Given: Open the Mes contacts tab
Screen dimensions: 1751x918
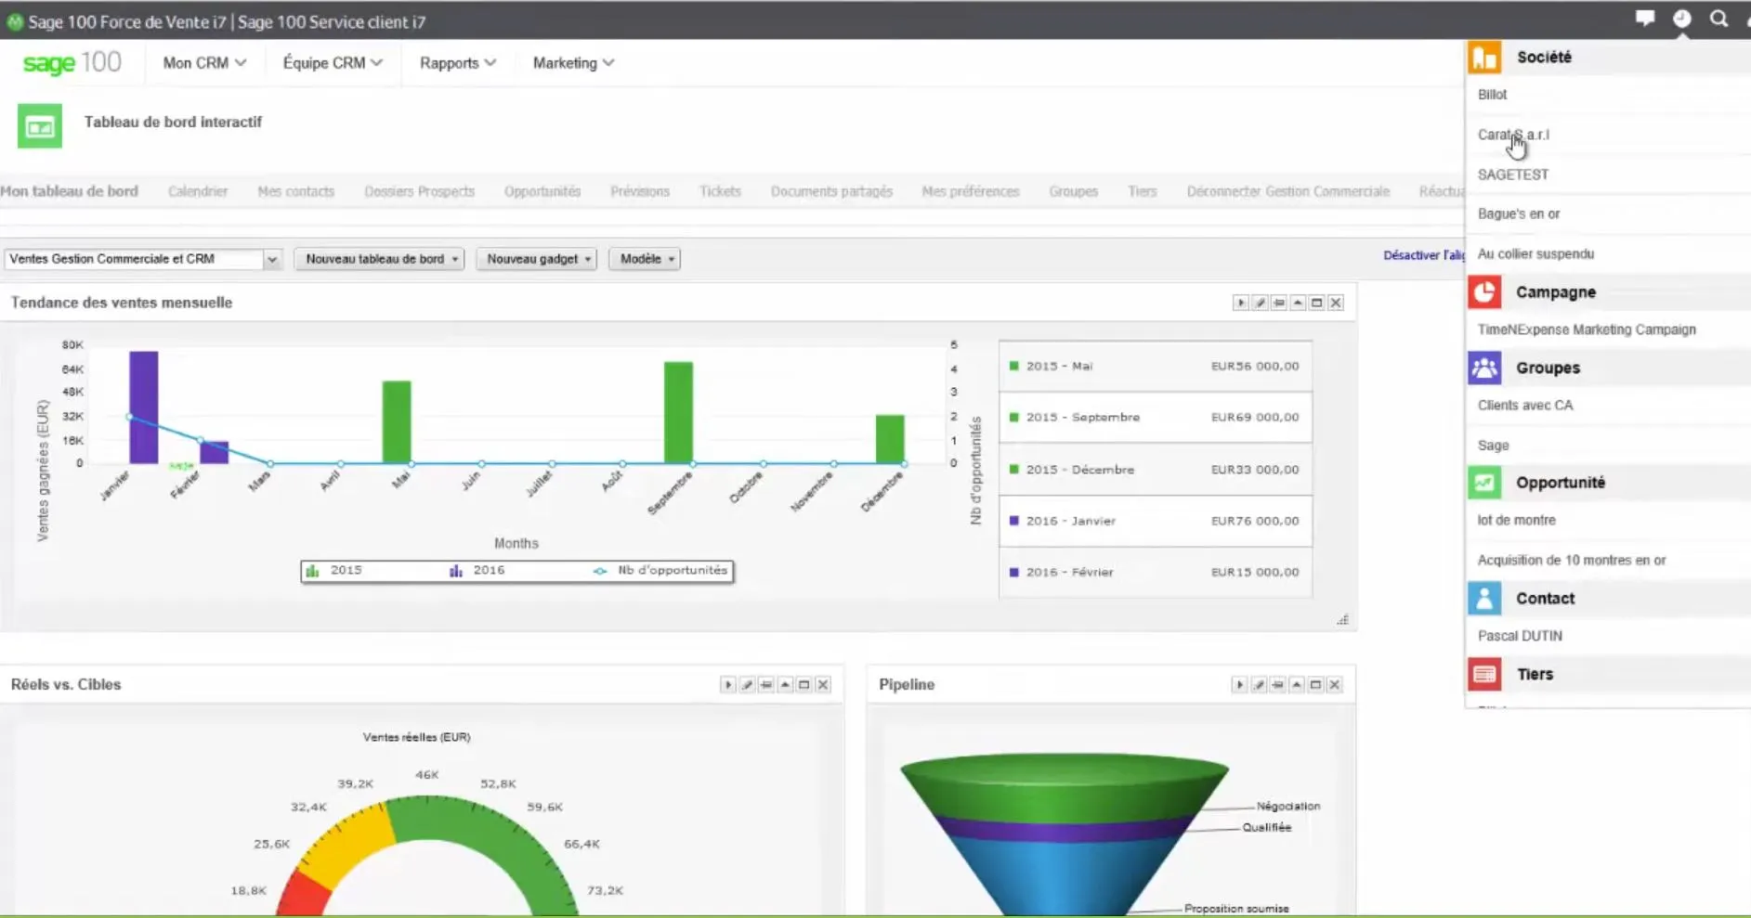Looking at the screenshot, I should pos(295,191).
